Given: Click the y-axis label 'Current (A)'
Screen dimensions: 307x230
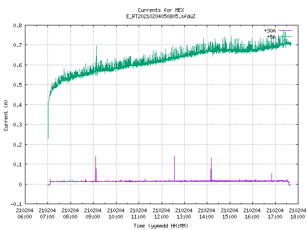Looking at the screenshot, I should click(6, 115).
